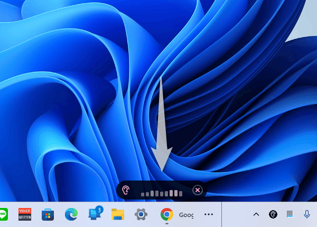Open the blue monitor app with badge 3
Image resolution: width=317 pixels, height=227 pixels.
click(95, 214)
